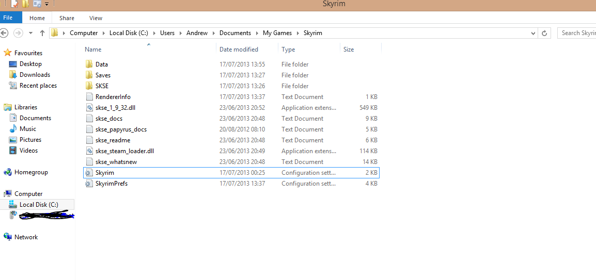596x280 pixels.
Task: Select the skse_whatsnew file icon
Action: (89, 161)
